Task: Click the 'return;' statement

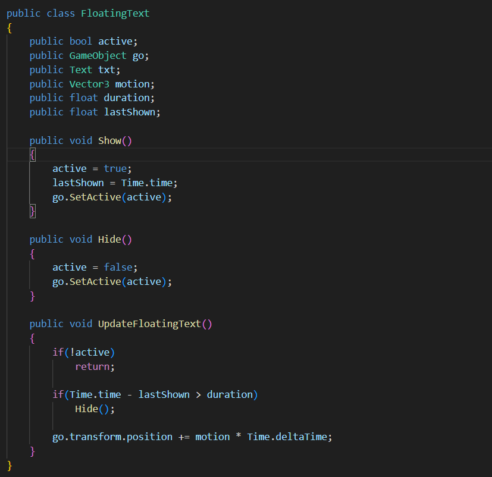Action: 95,366
